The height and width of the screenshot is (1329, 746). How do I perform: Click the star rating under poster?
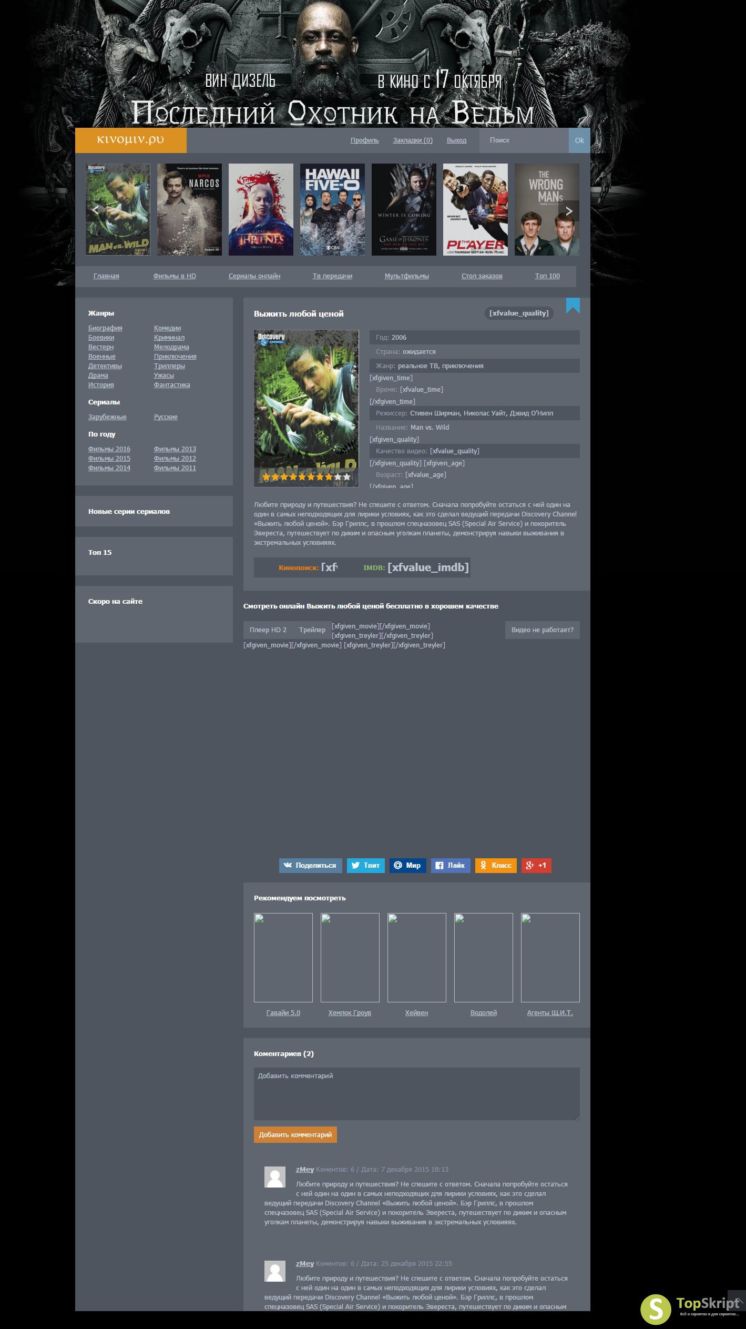[x=306, y=477]
